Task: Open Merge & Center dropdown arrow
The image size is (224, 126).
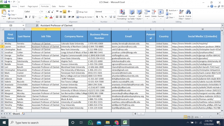Action: click(x=93, y=17)
